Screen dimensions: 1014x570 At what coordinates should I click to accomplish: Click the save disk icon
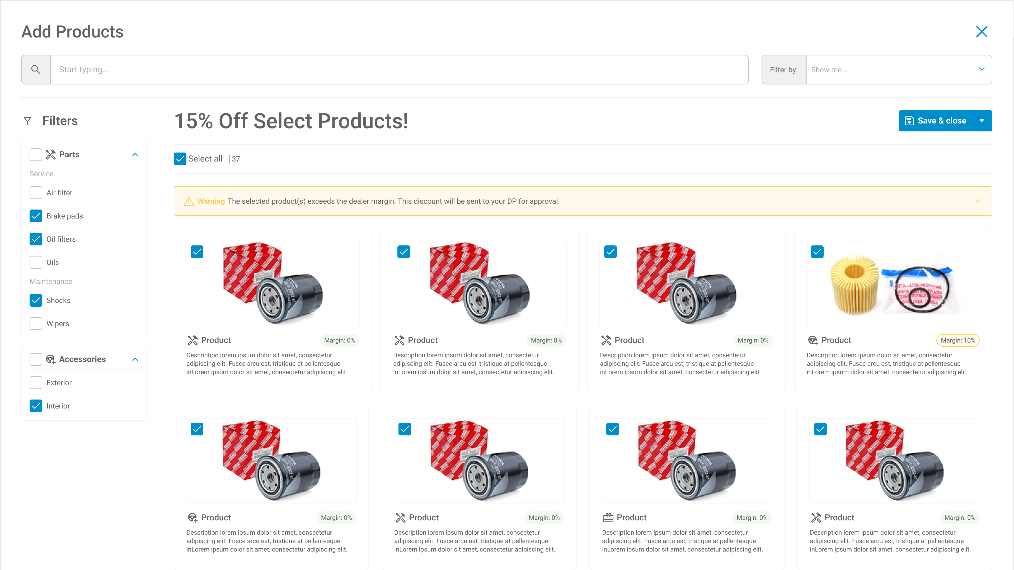pos(909,121)
